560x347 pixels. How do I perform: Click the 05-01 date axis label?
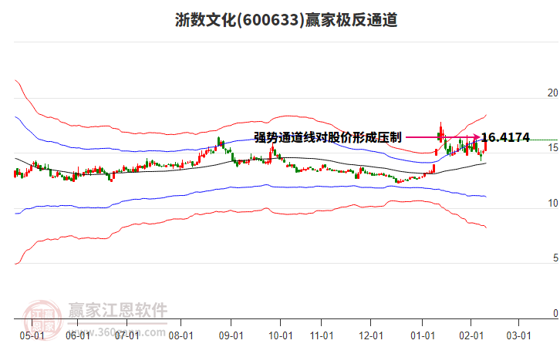pos(32,335)
